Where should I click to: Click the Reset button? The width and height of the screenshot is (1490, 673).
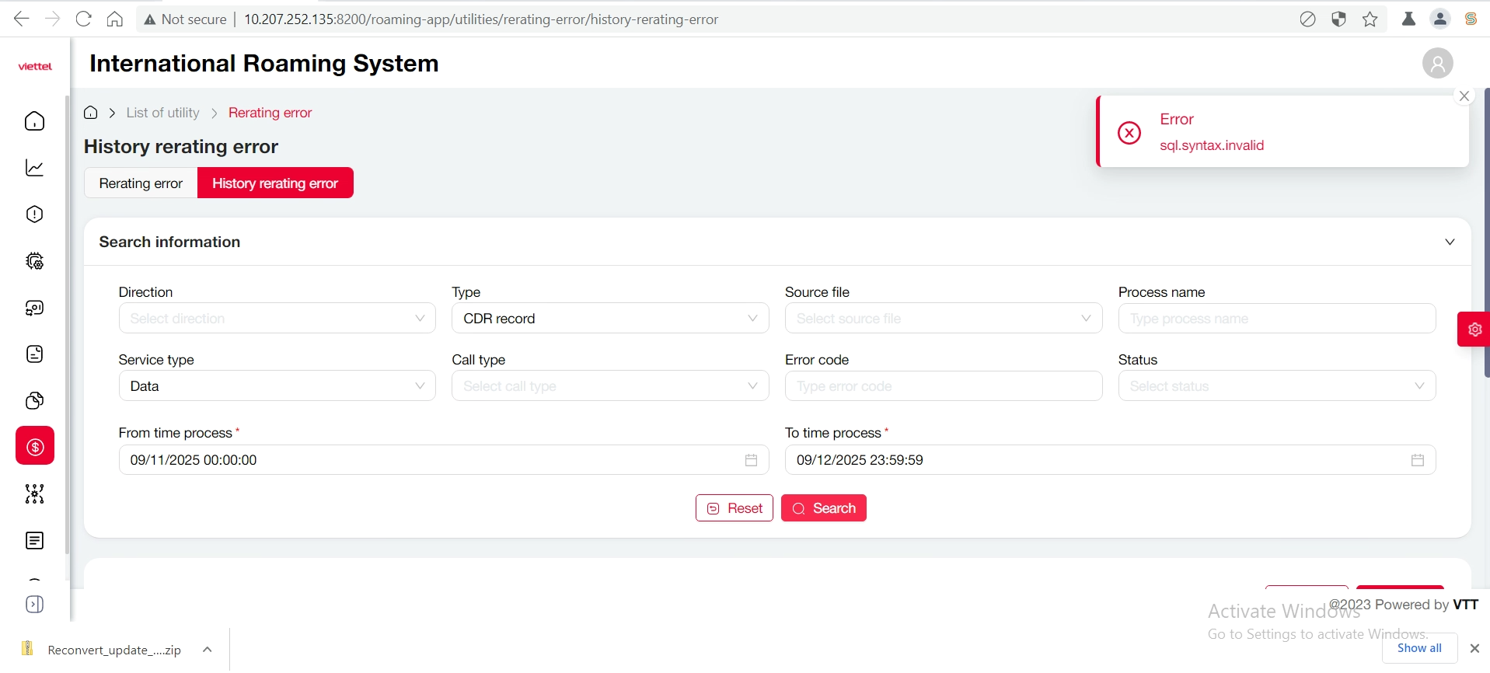pyautogui.click(x=734, y=508)
